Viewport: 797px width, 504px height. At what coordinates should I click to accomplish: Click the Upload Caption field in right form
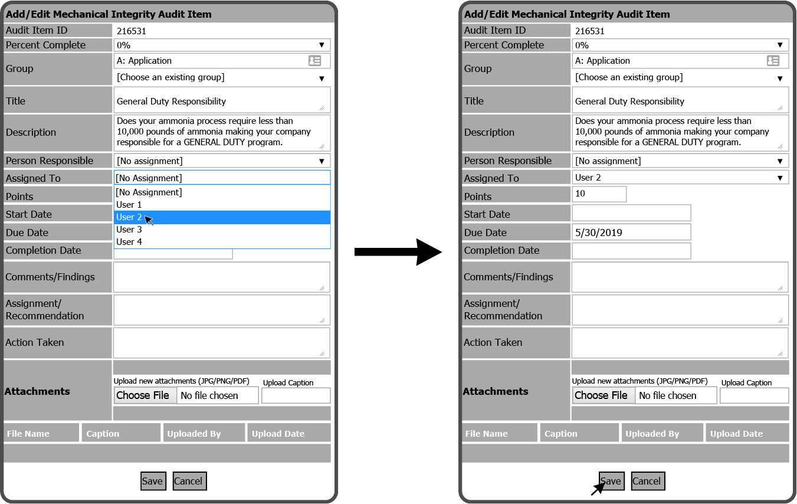point(754,395)
